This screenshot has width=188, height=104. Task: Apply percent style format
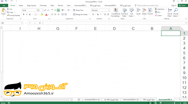[98, 15]
